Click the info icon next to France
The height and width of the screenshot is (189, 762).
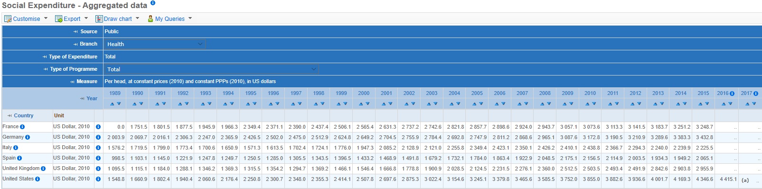[22, 127]
